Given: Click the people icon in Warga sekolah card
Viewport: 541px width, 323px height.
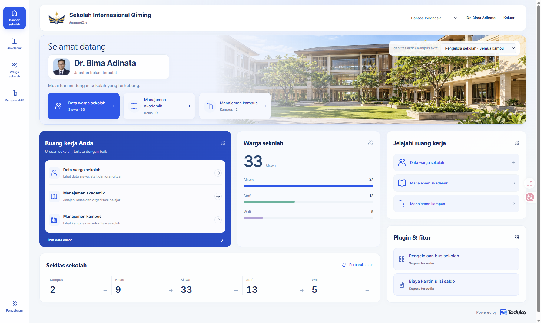Looking at the screenshot, I should pos(370,143).
